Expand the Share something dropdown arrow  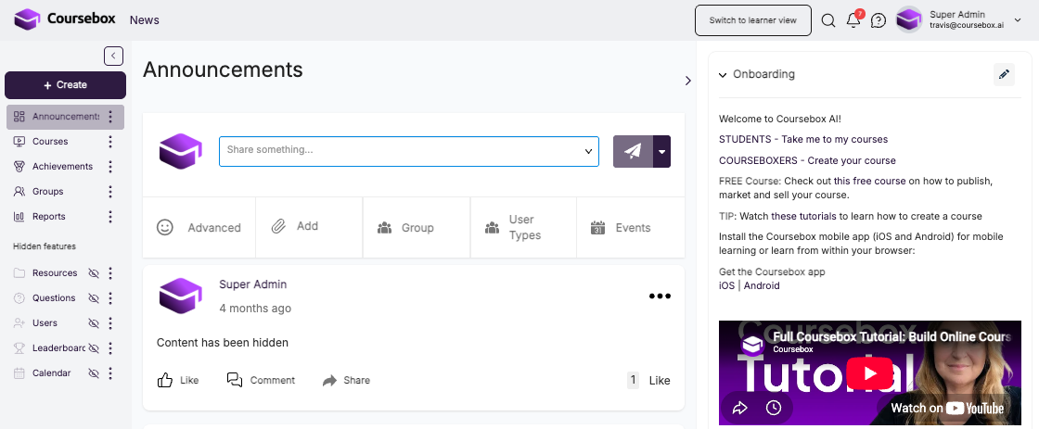(x=588, y=152)
